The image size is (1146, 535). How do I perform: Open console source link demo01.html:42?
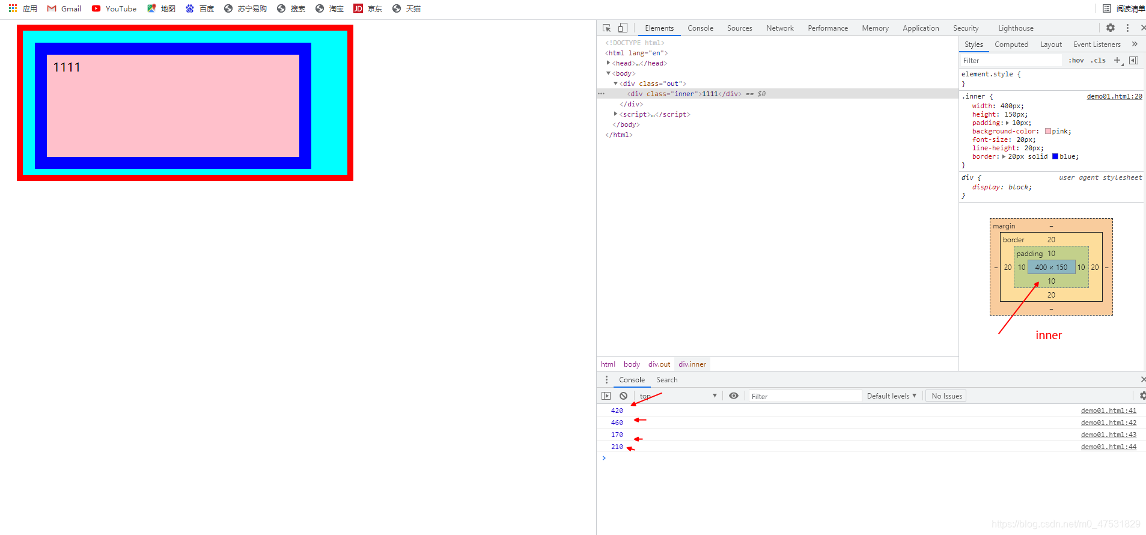pyautogui.click(x=1108, y=423)
